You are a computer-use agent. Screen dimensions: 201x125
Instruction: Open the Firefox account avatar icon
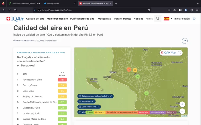[x=180, y=10]
